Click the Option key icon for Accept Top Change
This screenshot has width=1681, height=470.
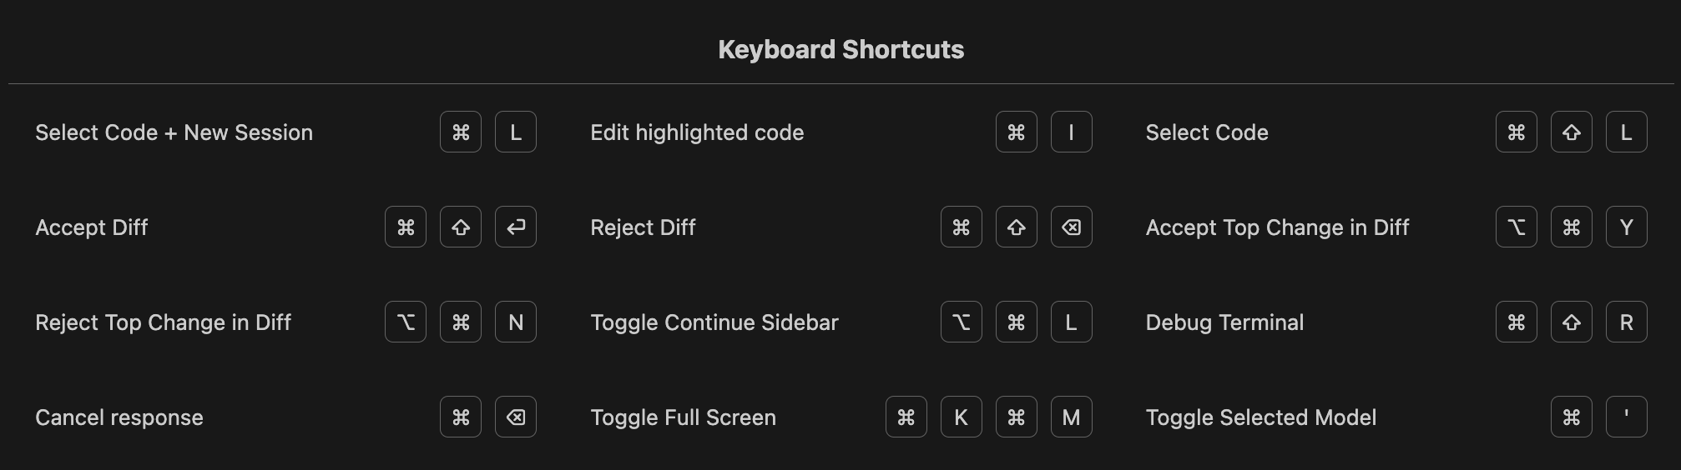[1517, 227]
